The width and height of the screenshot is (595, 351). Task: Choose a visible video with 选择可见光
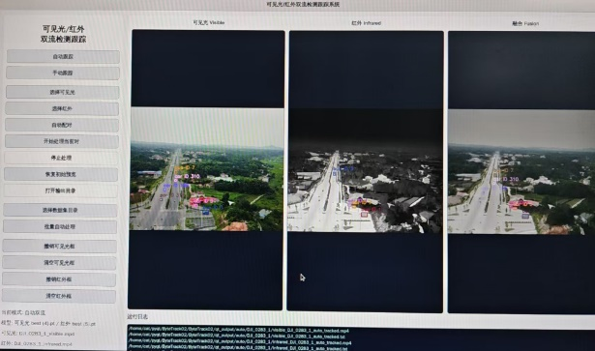pos(62,92)
